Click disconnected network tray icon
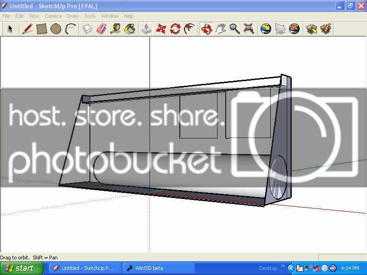The height and width of the screenshot is (275, 367). [317, 268]
